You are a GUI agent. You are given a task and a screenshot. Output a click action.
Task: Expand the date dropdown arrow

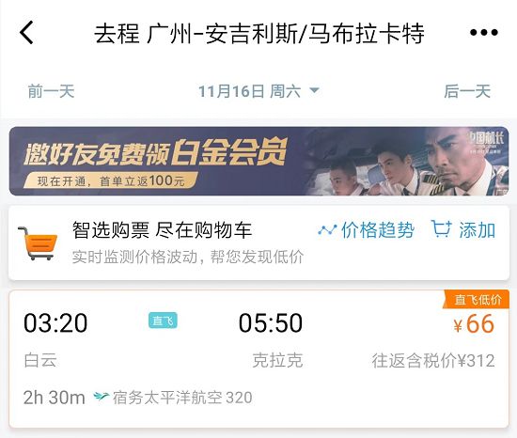315,90
